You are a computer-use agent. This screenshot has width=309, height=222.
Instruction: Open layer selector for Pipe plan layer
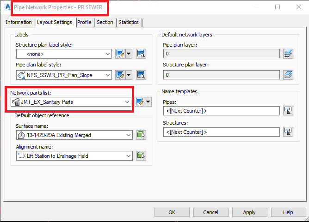tap(288, 54)
